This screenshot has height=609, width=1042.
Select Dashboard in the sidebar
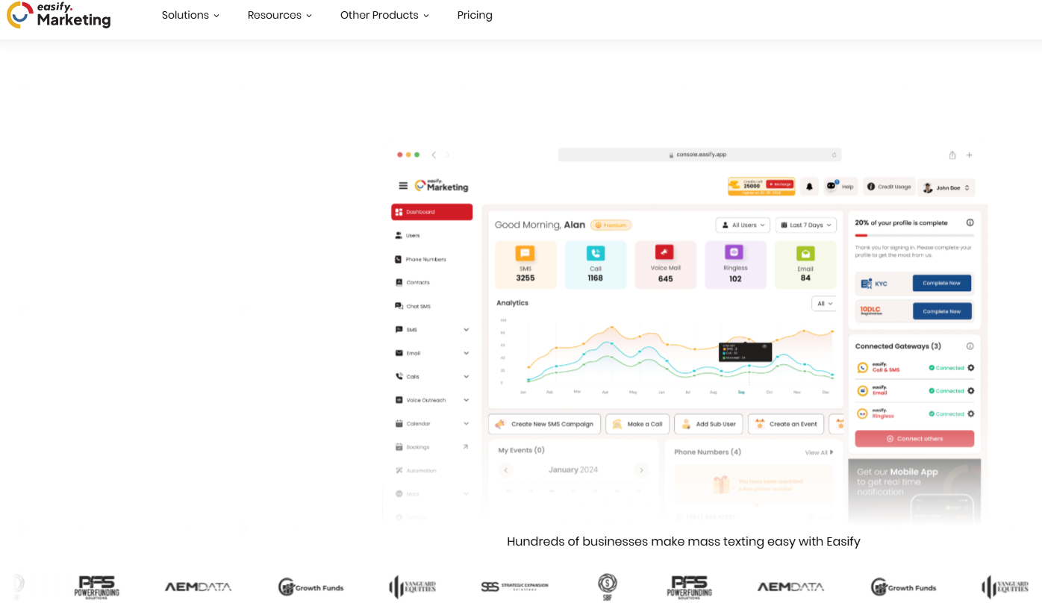click(431, 212)
